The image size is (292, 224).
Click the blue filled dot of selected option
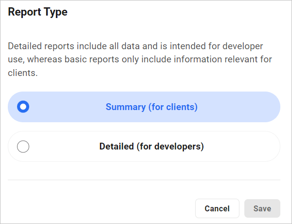click(x=23, y=107)
